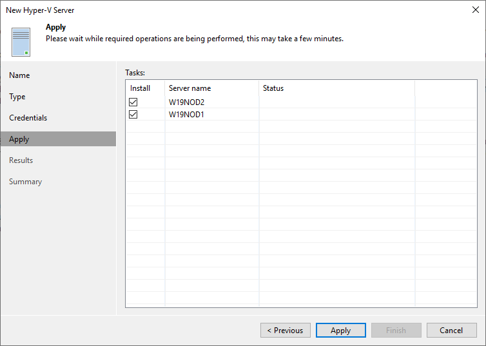Uncheck the install box for W19NOD1
Screen dimensions: 486x346
[x=133, y=114]
